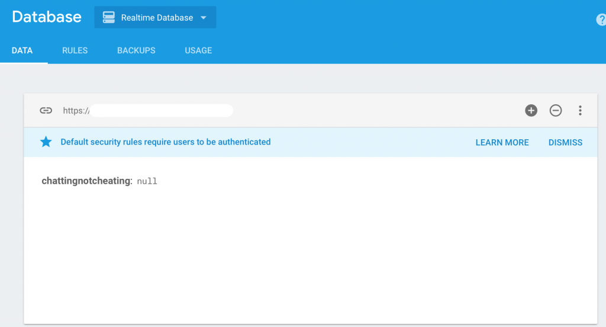This screenshot has height=327, width=606.
Task: Open the BACKUPS tab
Action: 137,51
